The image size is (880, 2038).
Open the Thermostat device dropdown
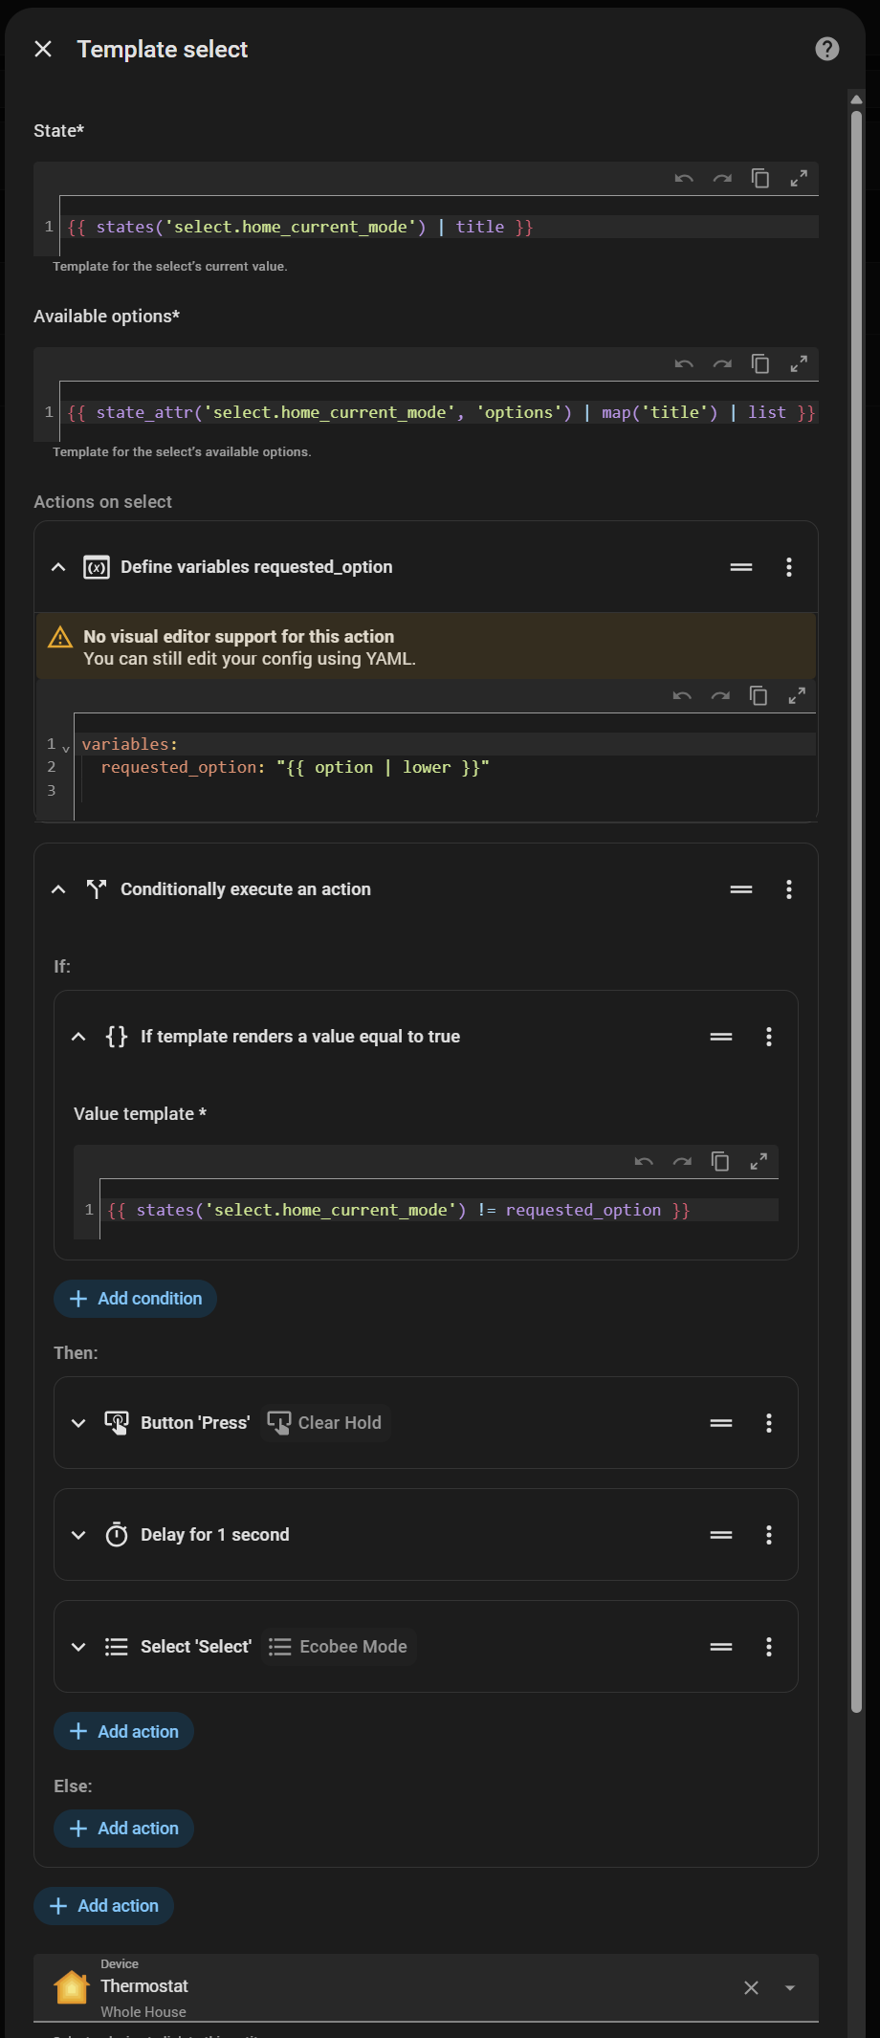(x=790, y=1987)
